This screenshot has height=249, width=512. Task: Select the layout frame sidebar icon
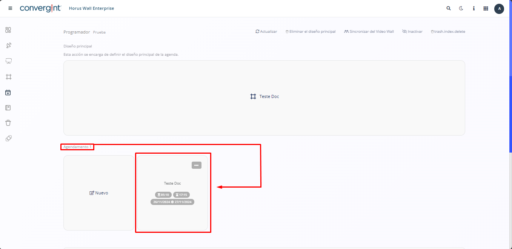8,77
